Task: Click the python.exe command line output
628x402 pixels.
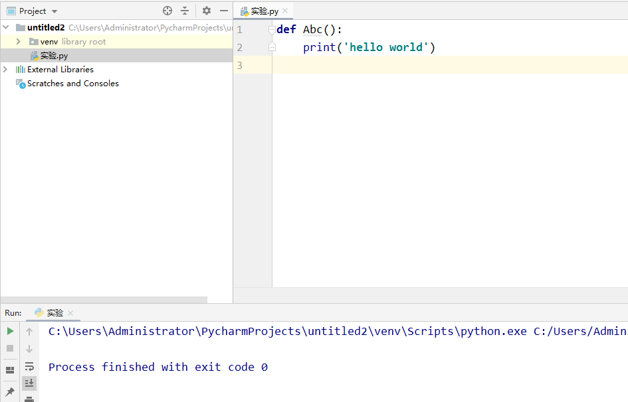Action: tap(338, 331)
